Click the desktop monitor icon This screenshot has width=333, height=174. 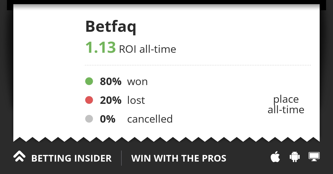click(314, 157)
